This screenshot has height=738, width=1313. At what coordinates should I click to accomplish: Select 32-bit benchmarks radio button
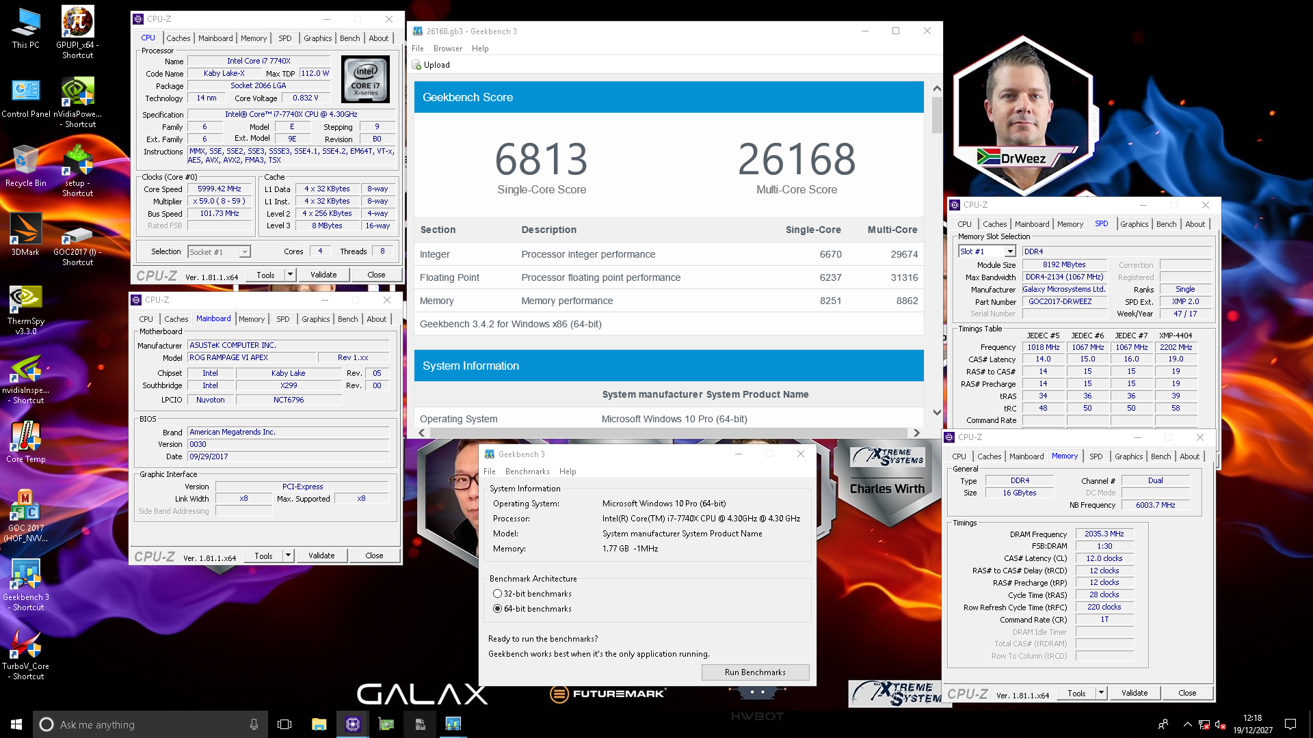coord(497,594)
